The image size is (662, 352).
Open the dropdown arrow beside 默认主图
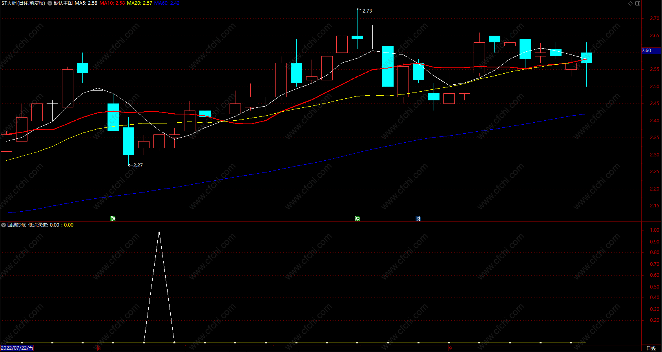(50, 3)
